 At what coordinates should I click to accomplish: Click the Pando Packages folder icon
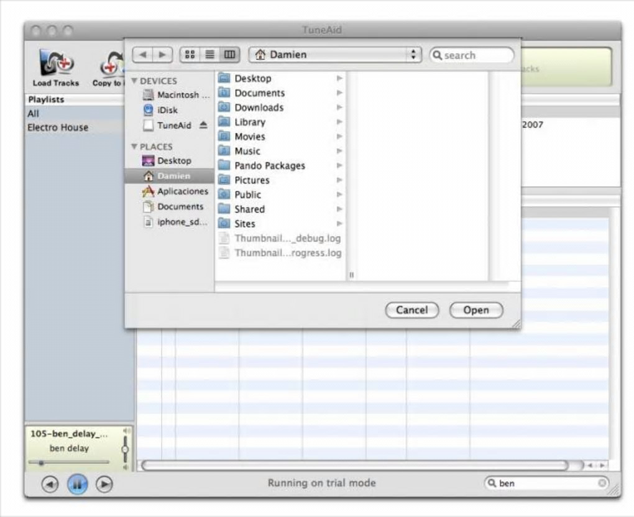224,165
